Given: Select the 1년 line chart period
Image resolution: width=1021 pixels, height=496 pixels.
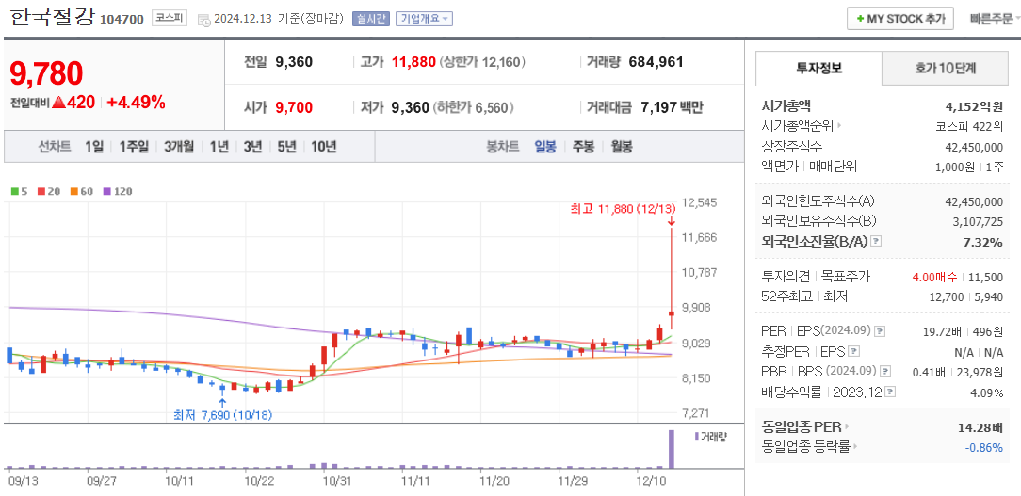Looking at the screenshot, I should [219, 147].
